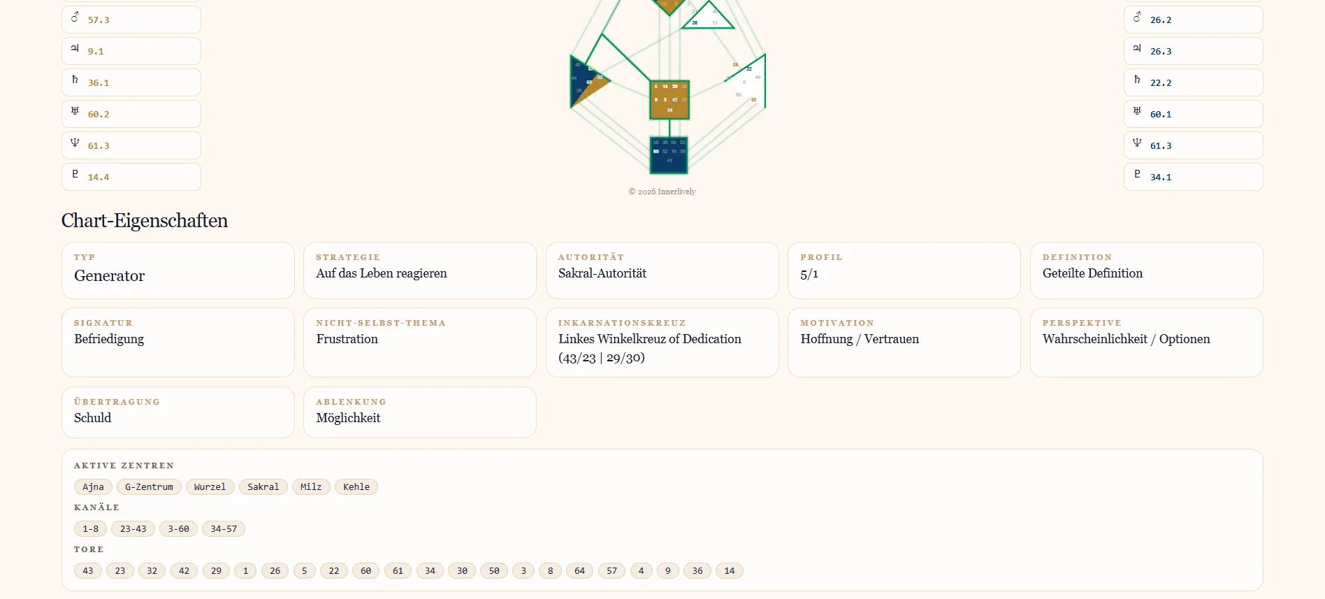Open the Inkarnationskreuz Dedication card
This screenshot has height=599, width=1325.
coord(662,342)
